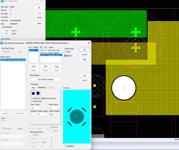Screen dimensions: 179x150
Task: Select CCN 12 Inner Layers entry
Action: point(50,53)
